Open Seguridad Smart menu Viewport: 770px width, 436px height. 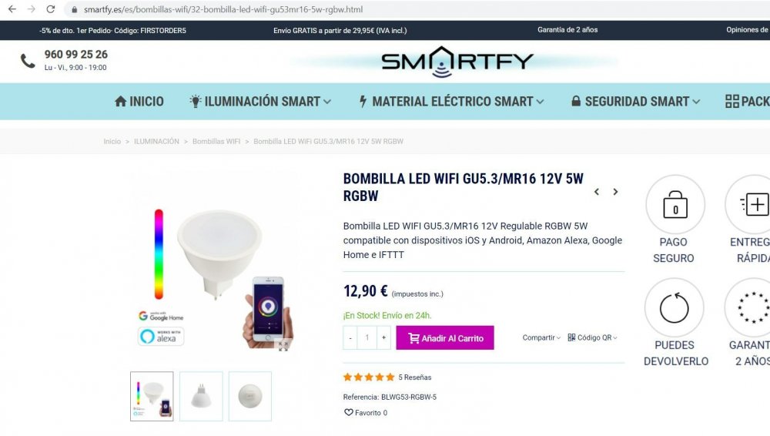point(635,101)
